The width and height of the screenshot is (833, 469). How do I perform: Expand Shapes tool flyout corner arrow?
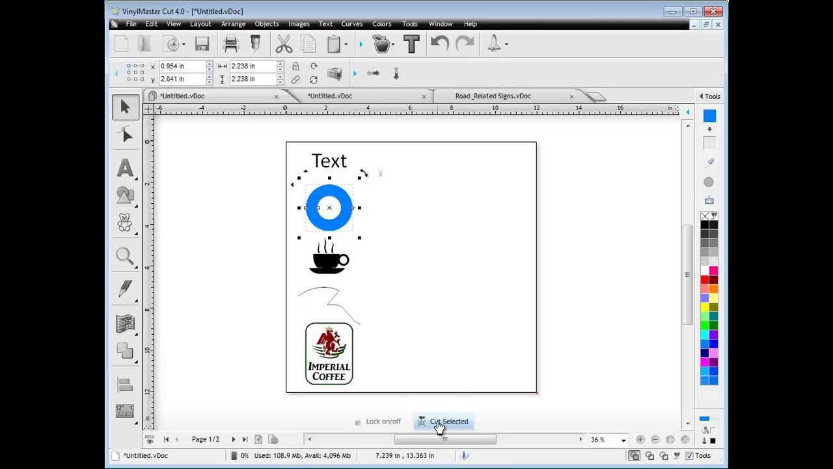pyautogui.click(x=135, y=205)
